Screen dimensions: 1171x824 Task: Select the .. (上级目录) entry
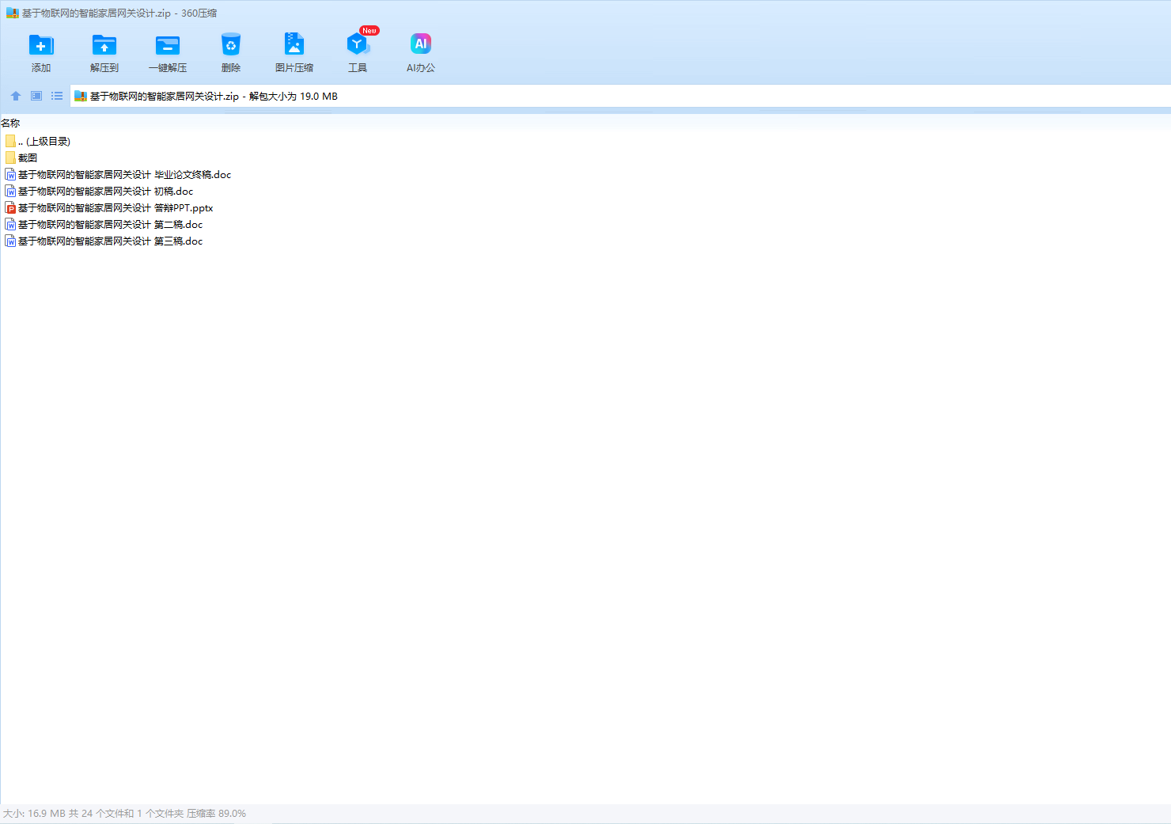44,141
